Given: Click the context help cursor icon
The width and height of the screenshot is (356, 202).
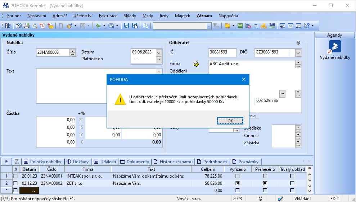Looking at the screenshot, I should (307, 26).
